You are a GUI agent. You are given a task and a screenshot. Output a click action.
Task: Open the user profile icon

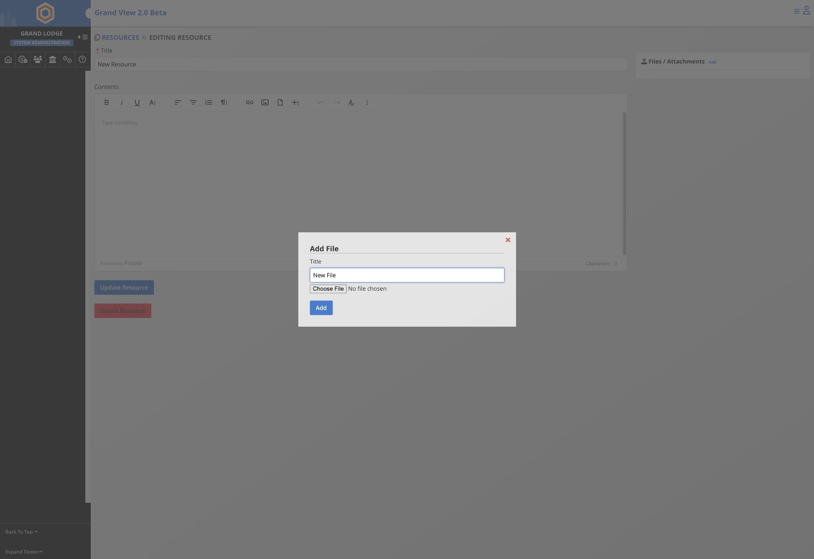point(806,10)
